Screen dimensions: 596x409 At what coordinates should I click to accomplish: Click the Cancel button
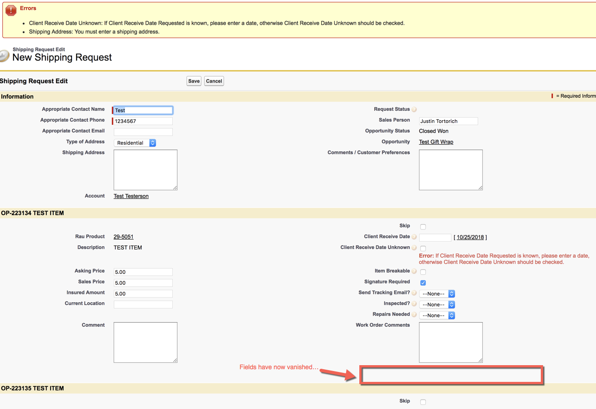click(214, 81)
